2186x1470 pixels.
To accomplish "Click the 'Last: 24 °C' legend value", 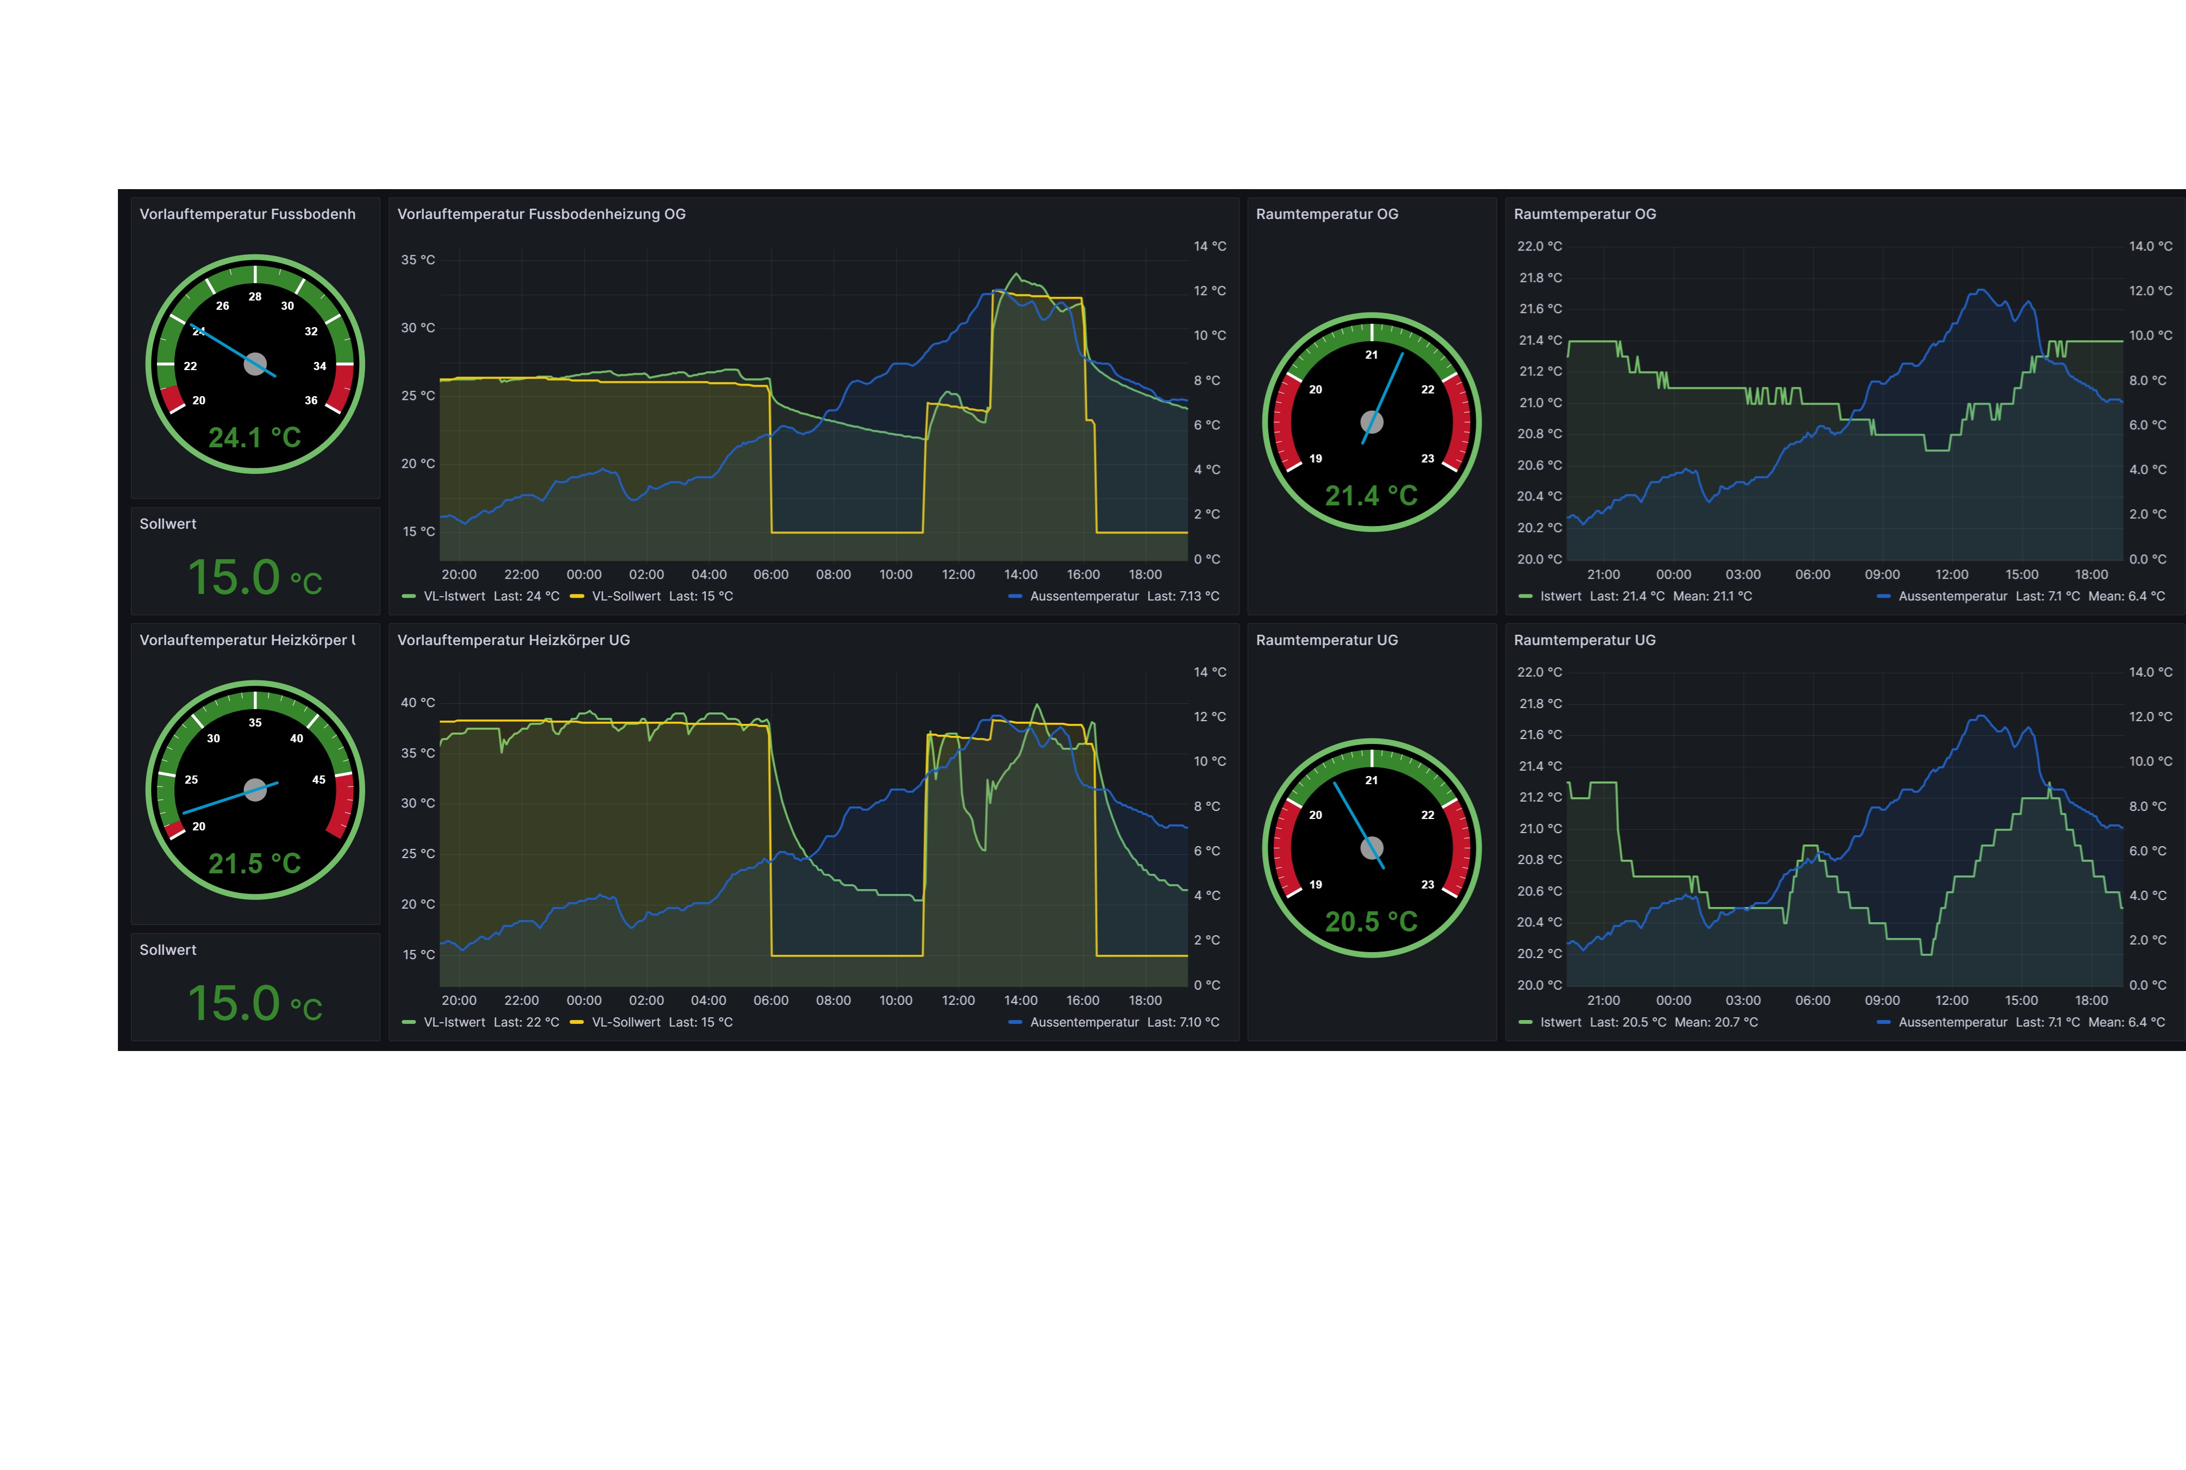I will pyautogui.click(x=526, y=596).
